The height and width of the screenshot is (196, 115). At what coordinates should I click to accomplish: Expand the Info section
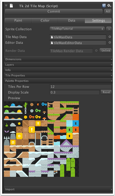coord(58,70)
